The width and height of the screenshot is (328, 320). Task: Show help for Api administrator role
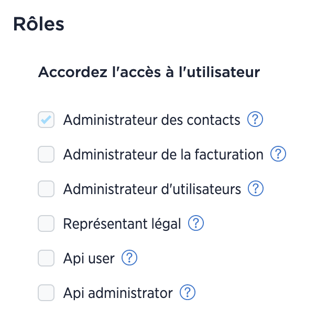pyautogui.click(x=188, y=292)
